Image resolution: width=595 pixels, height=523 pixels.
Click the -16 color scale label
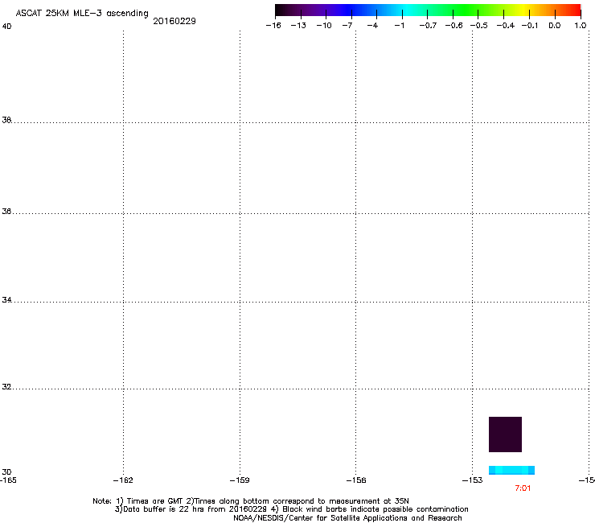273,26
